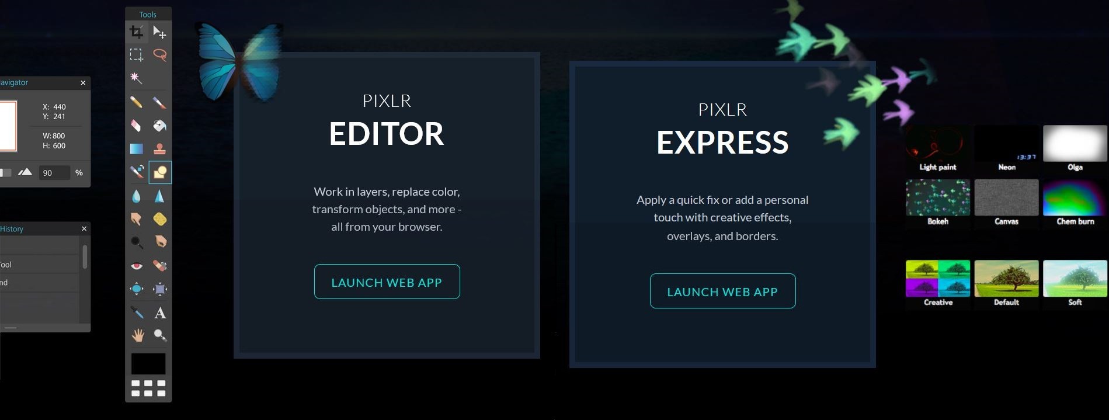This screenshot has width=1109, height=420.
Task: Click the 'X: 440' coordinate value
Action: click(x=54, y=107)
